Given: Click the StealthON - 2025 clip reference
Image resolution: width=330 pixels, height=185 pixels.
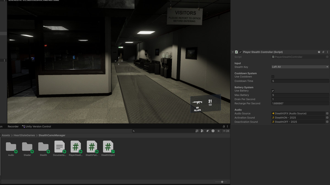Looking at the screenshot, I should (x=298, y=118).
